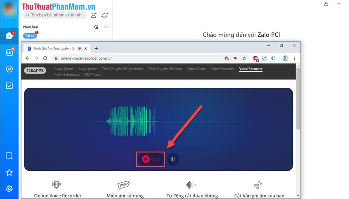Open Zalo classification tag manager icon
This screenshot has height=199, width=349.
pyautogui.click(x=96, y=27)
